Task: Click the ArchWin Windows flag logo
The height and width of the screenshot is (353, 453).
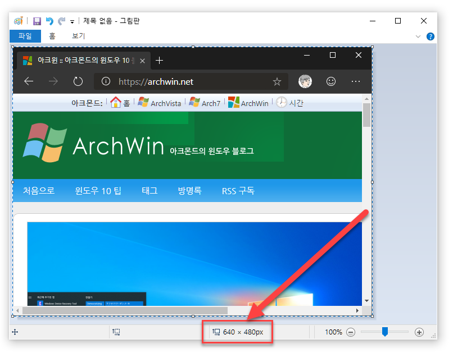Action: (x=45, y=143)
